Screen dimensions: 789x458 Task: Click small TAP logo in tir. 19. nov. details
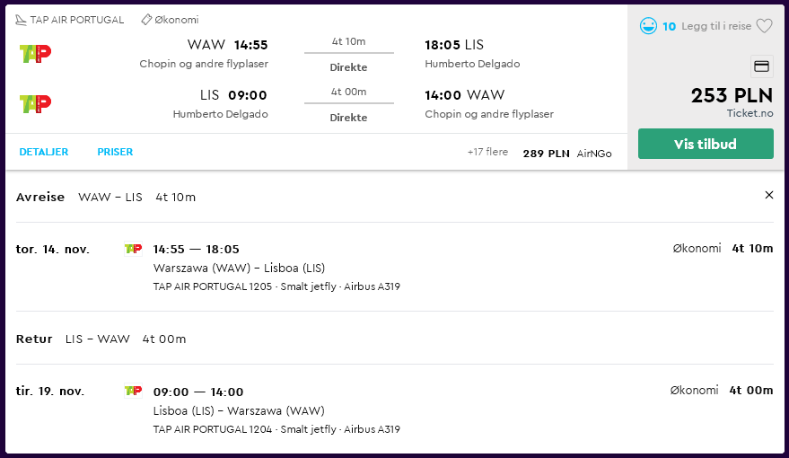click(134, 391)
